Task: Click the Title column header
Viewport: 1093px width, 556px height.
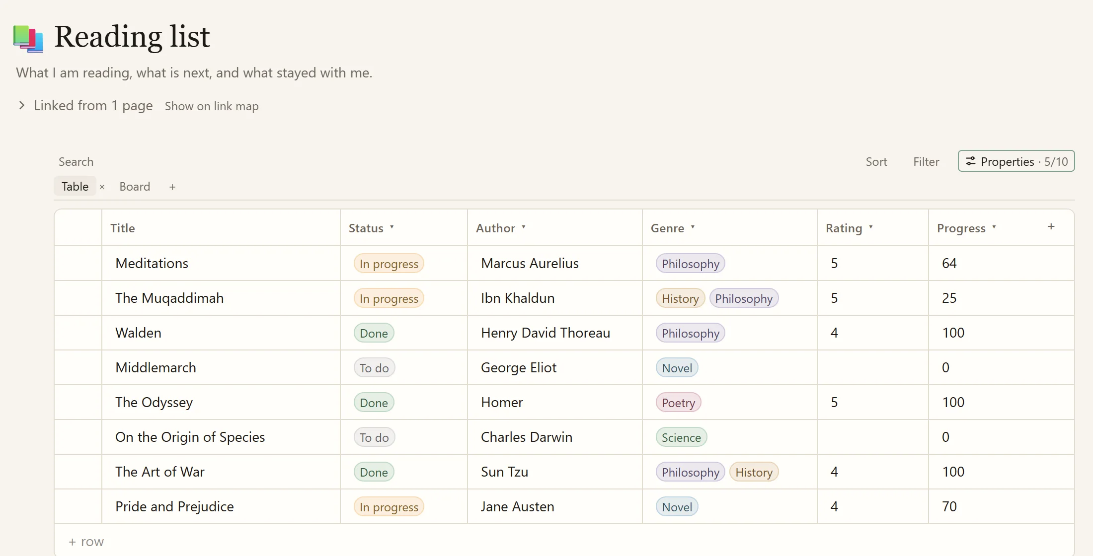Action: [221, 228]
